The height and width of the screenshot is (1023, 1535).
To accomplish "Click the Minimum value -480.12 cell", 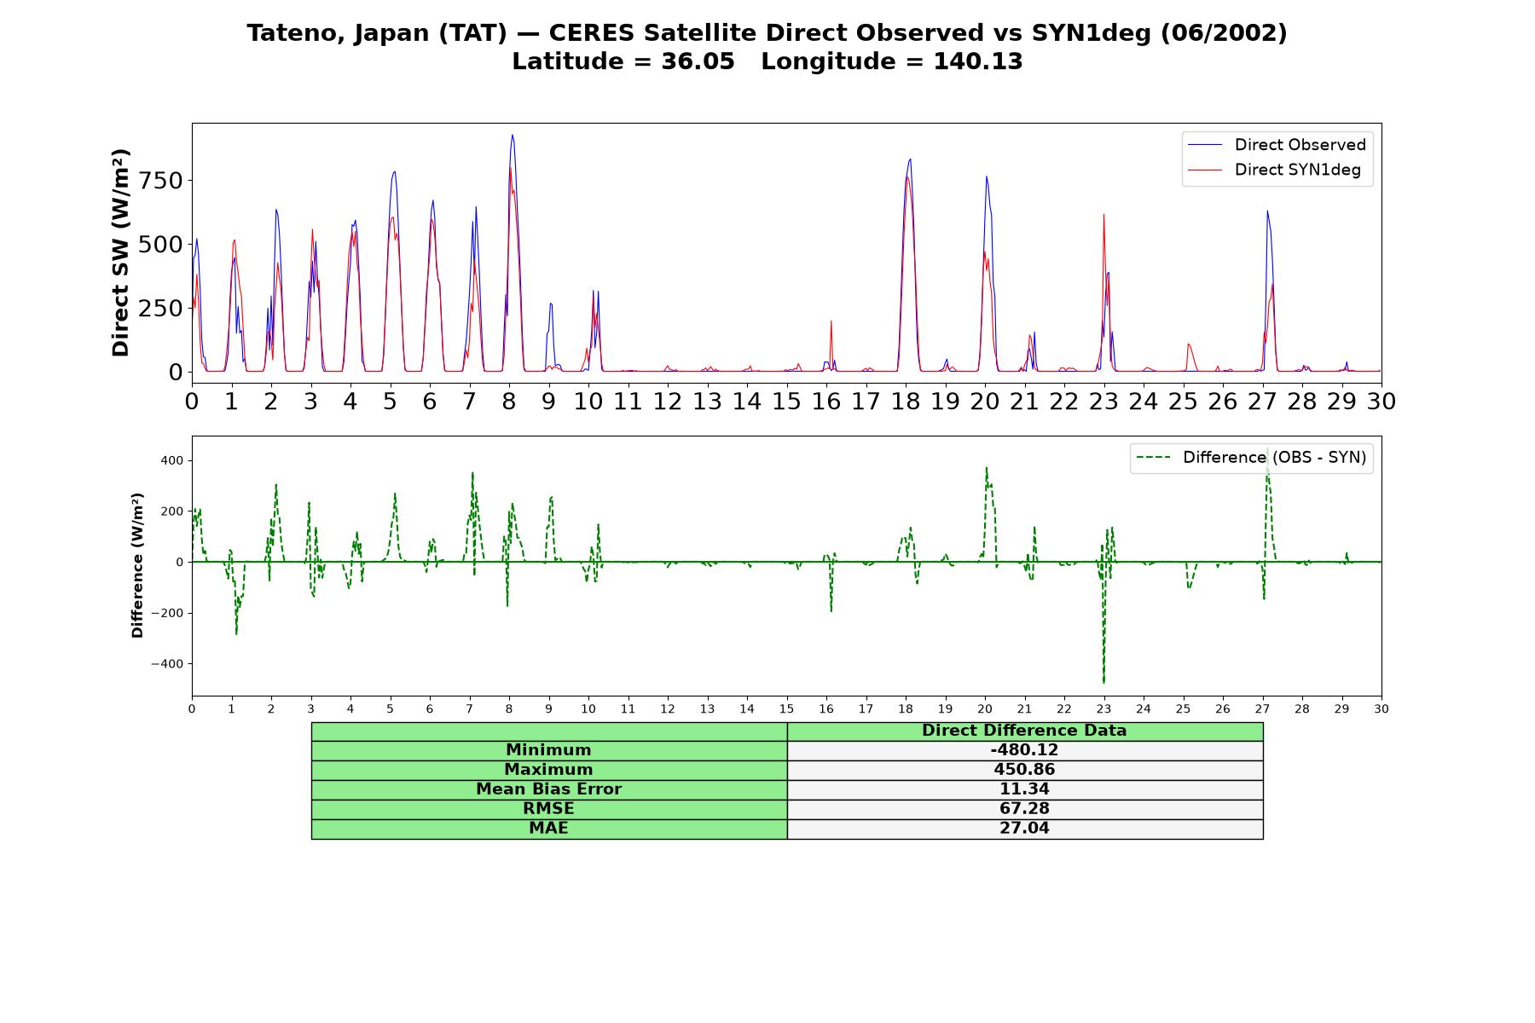I will (1024, 750).
